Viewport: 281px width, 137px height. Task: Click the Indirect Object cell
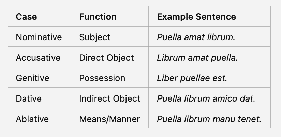point(109,98)
